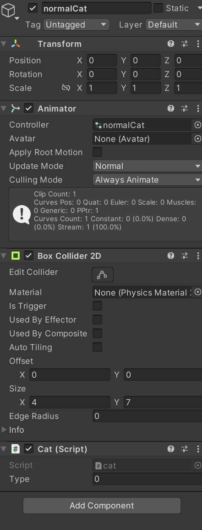Enable the Is Trigger checkbox

97,306
